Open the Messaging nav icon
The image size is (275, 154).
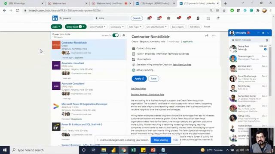pos(179,18)
